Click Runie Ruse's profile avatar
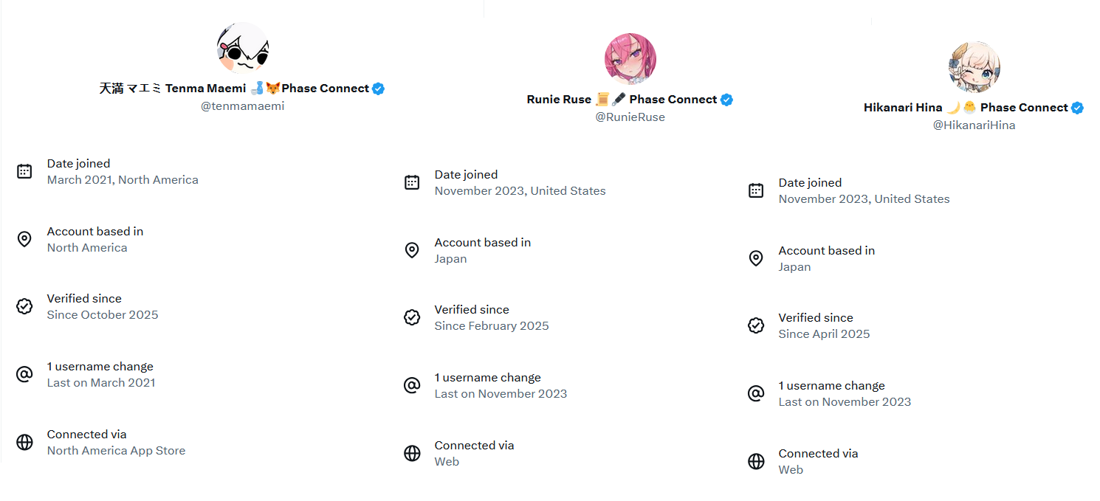The height and width of the screenshot is (501, 1100). [x=630, y=59]
